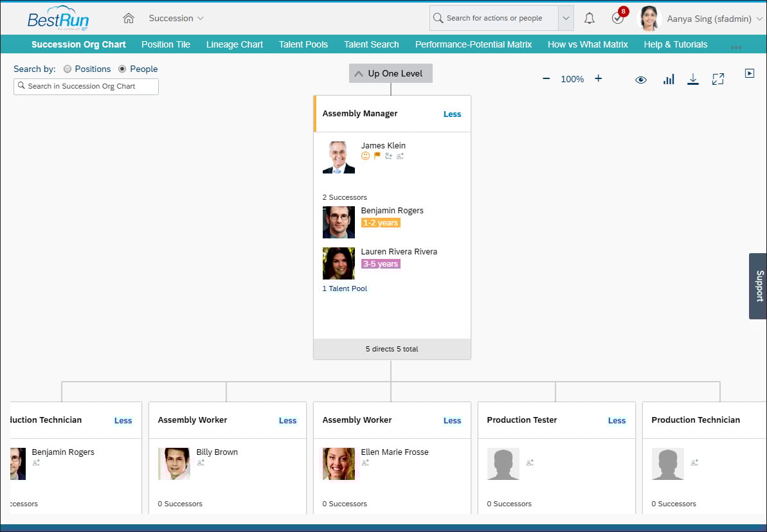Open the 1 Talent Pool link
This screenshot has width=767, height=532.
point(345,288)
